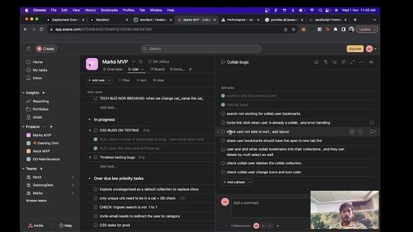
Task: Collapse the Insights sidebar section
Action: 23,93
